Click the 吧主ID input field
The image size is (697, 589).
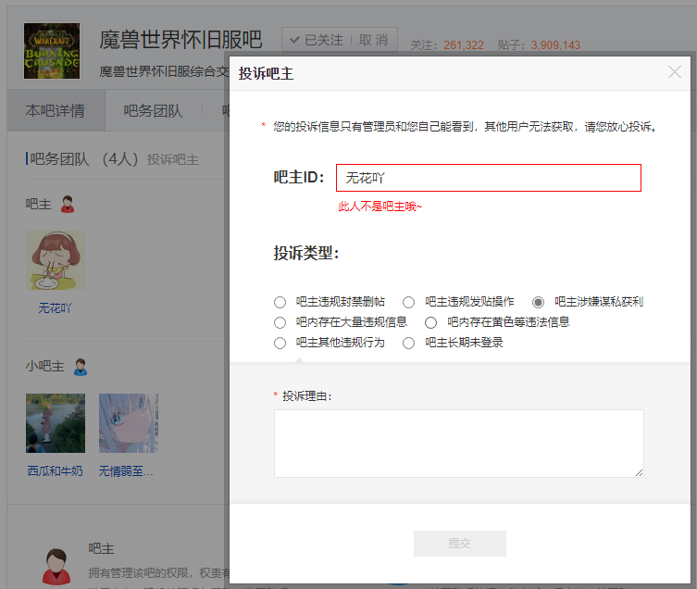488,178
